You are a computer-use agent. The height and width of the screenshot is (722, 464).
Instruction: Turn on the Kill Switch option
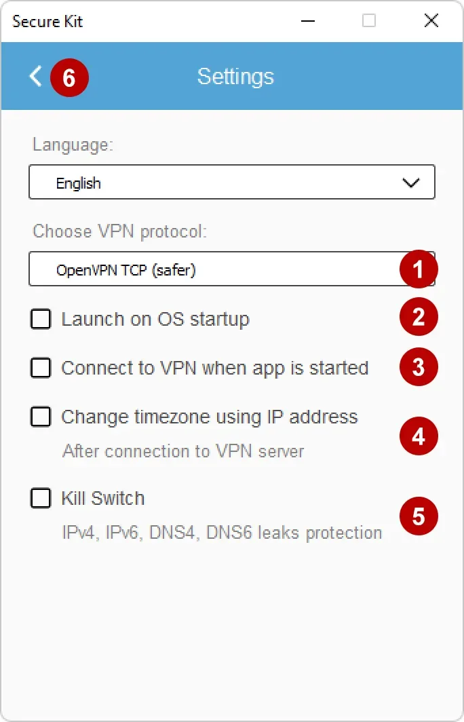(x=41, y=498)
